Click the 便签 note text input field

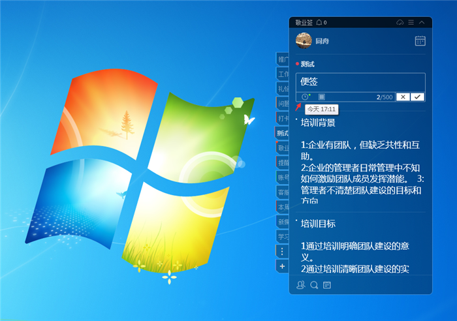(x=360, y=82)
